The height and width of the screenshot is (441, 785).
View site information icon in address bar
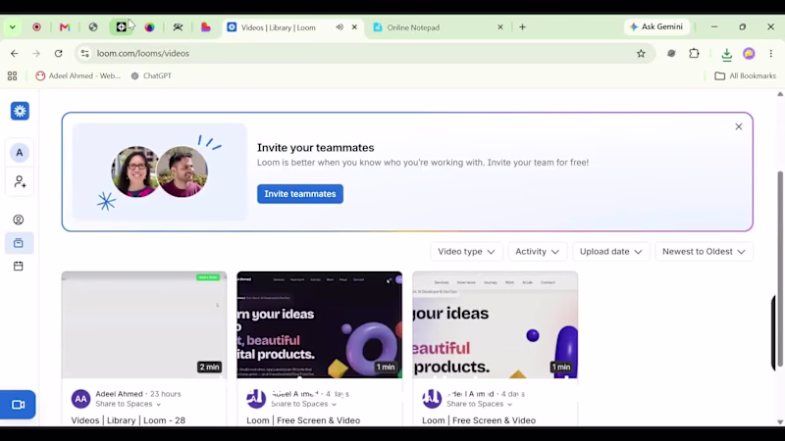[85, 54]
